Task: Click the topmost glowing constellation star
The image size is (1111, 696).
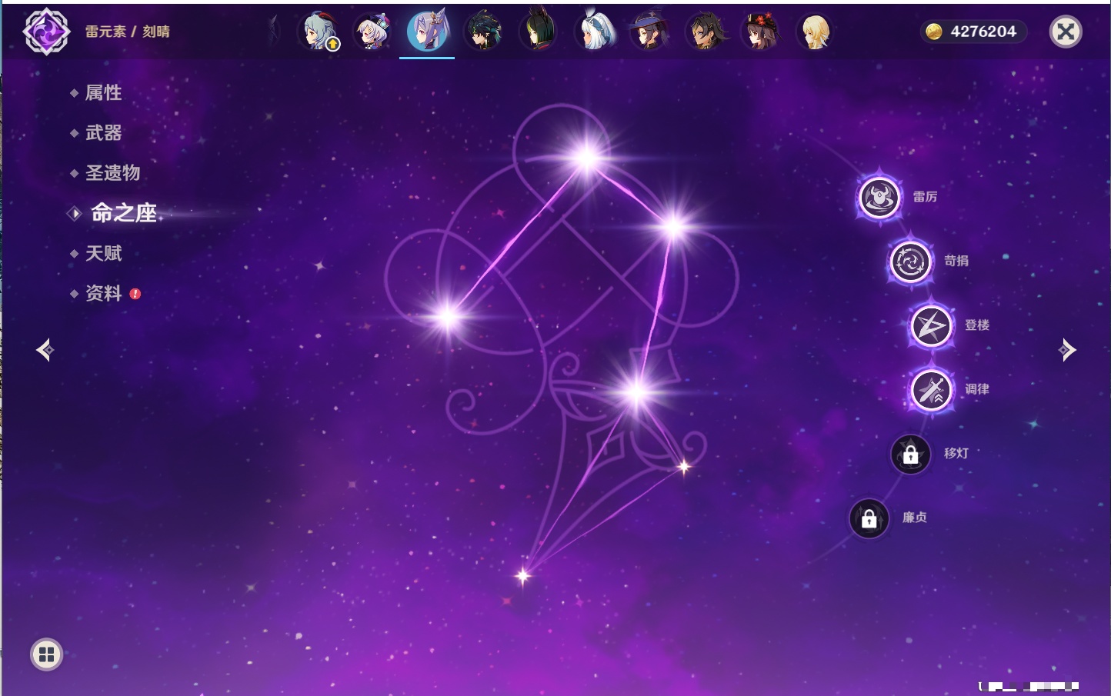Action: [x=587, y=158]
